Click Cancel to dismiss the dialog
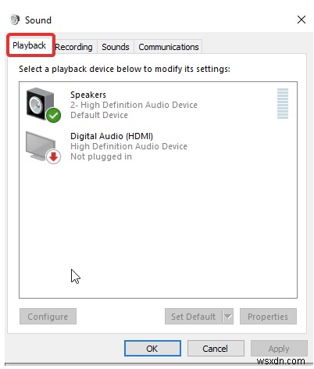 (216, 348)
